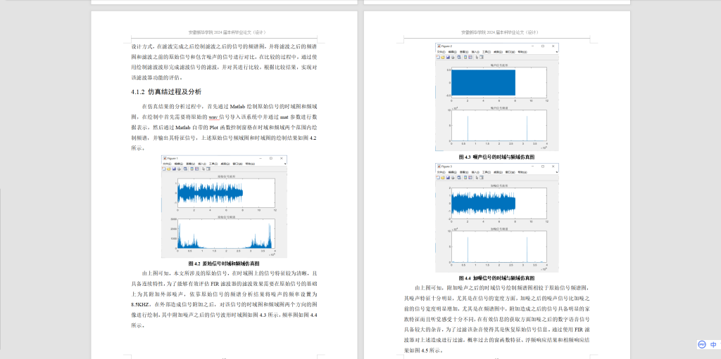Viewport: 721px width, 359px height.
Task: Click the caption 图 4.4 加噪信号的时域与频域仿真图
Action: pyautogui.click(x=497, y=278)
